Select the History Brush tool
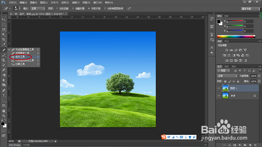The width and height of the screenshot is (262, 147). click(4, 65)
